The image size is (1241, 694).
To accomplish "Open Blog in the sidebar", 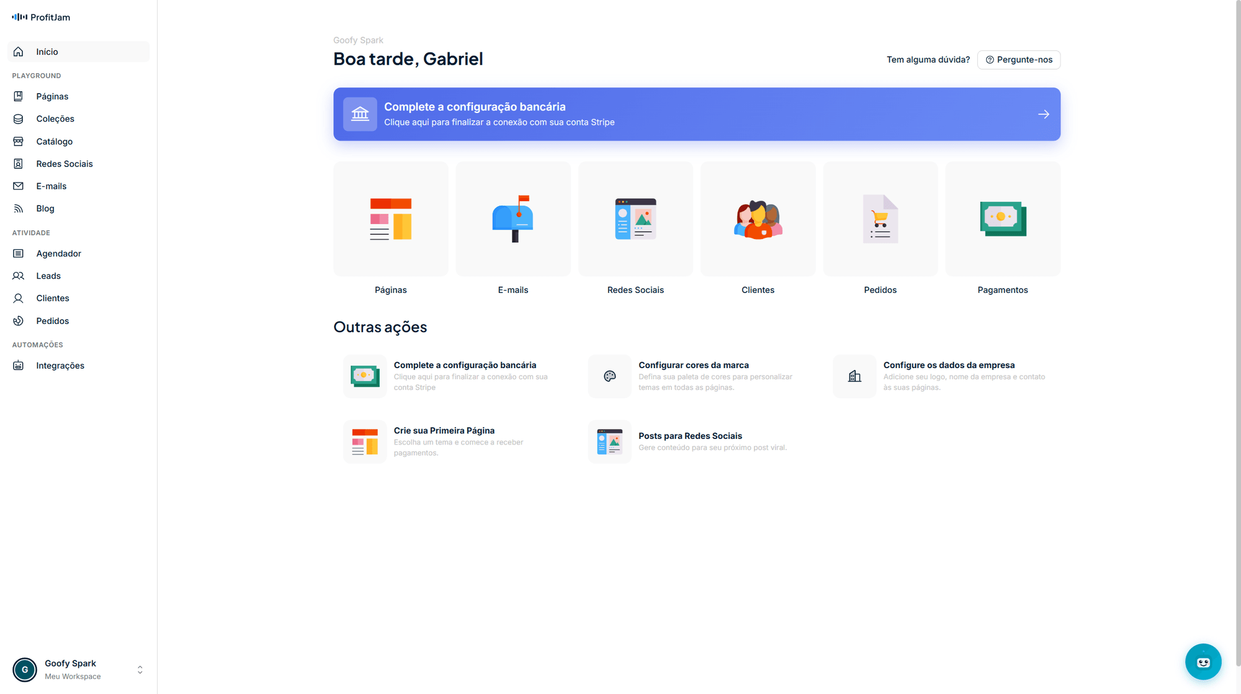I will [78, 209].
